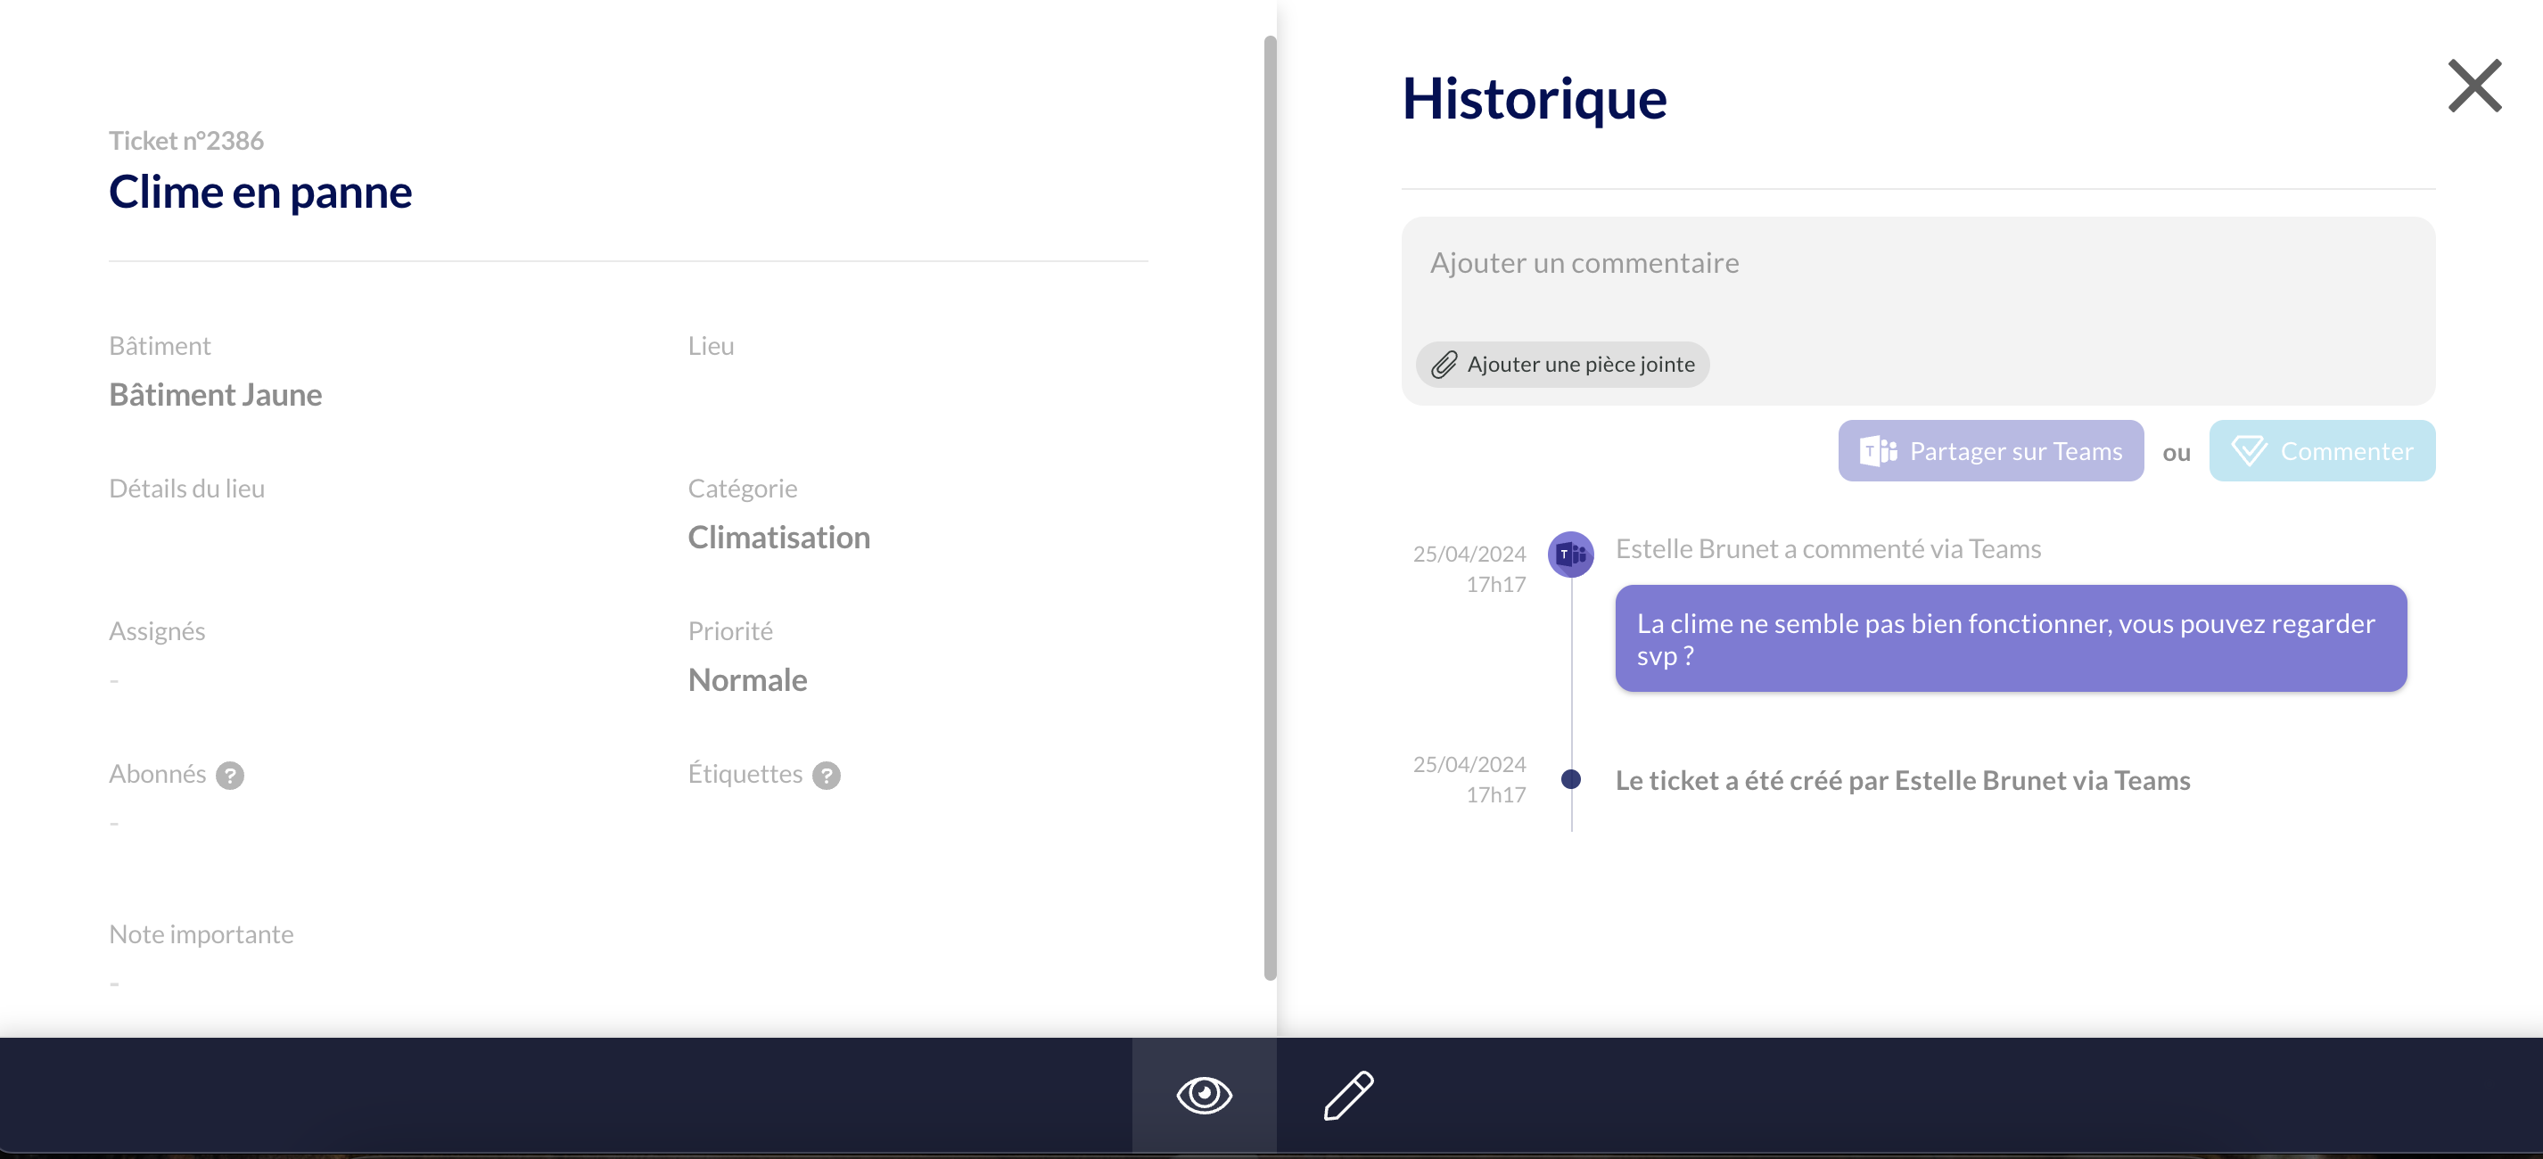Click the ticket creation timeline dot
Screen dimensions: 2543x1159
1570,779
